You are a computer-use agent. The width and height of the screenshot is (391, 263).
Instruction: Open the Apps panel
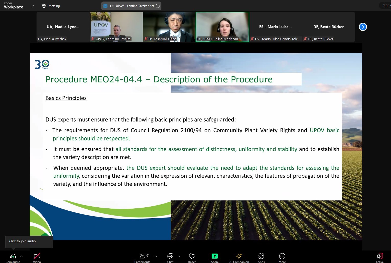coord(261,257)
